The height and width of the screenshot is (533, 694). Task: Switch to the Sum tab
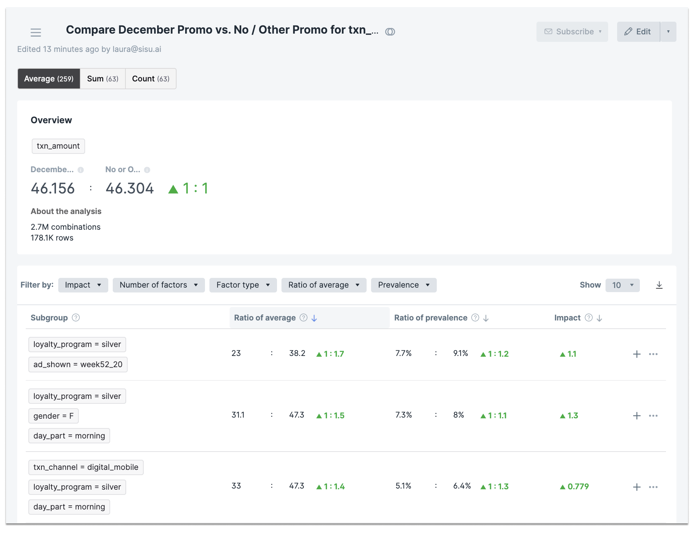click(x=103, y=79)
